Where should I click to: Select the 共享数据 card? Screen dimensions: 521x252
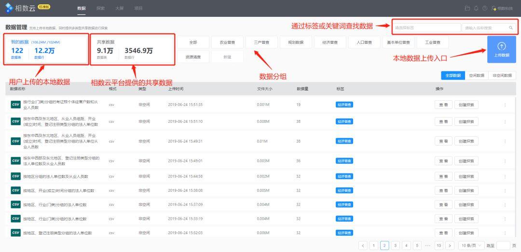click(x=132, y=49)
